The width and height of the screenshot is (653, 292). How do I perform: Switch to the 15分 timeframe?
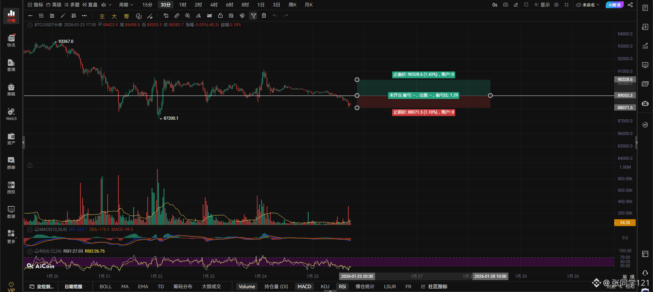coord(147,5)
